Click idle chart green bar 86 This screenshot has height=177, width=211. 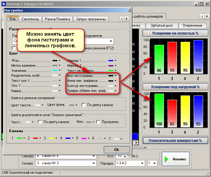159,59
